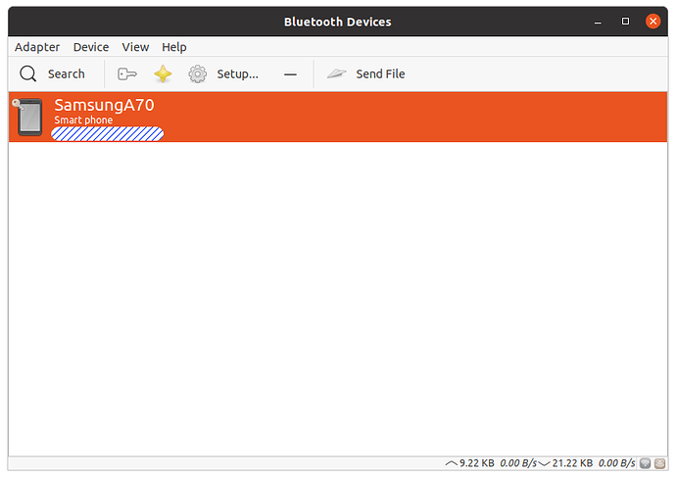The width and height of the screenshot is (676, 478).
Task: Maximize the Bluetooth Devices window
Action: (626, 22)
